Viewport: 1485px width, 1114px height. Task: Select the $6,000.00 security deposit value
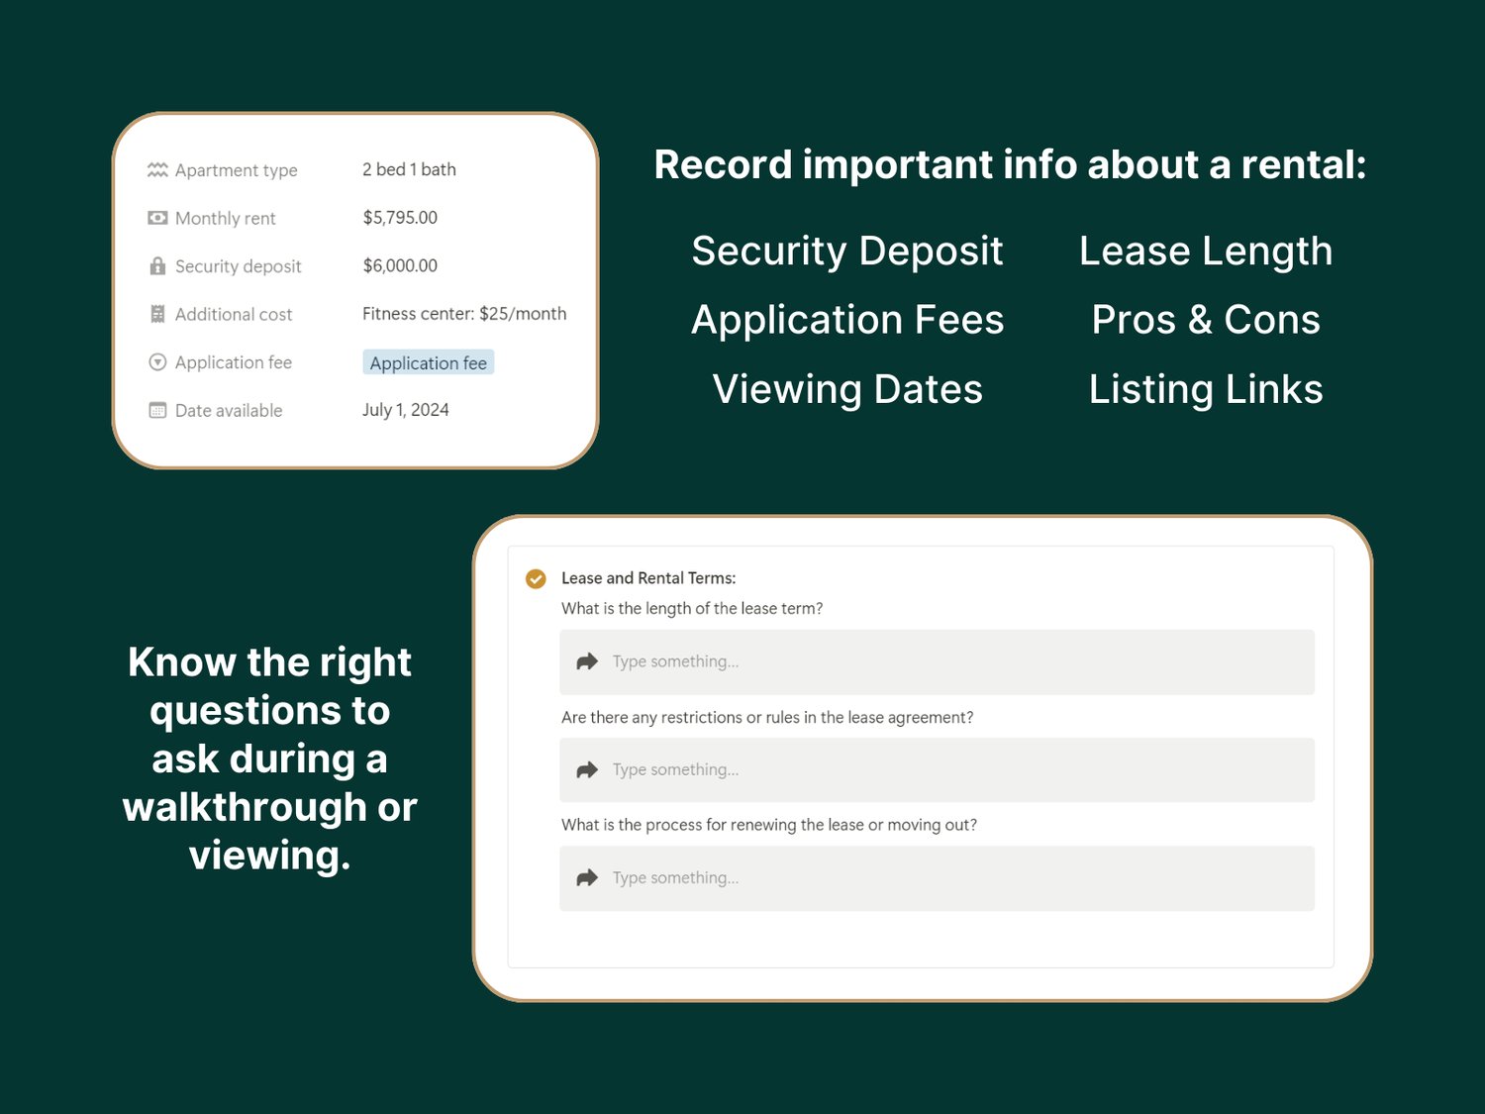[400, 265]
